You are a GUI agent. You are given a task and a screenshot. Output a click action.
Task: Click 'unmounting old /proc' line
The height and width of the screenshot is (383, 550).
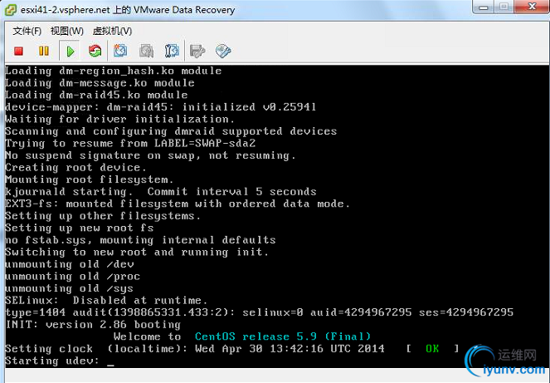point(73,277)
